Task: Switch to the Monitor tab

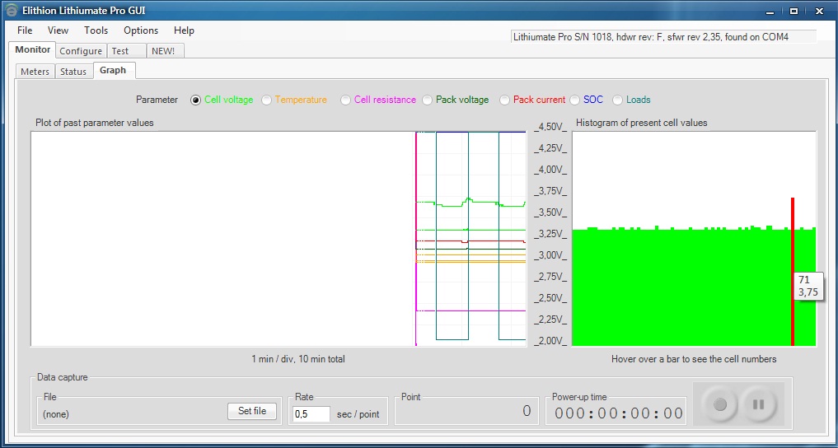Action: point(33,49)
